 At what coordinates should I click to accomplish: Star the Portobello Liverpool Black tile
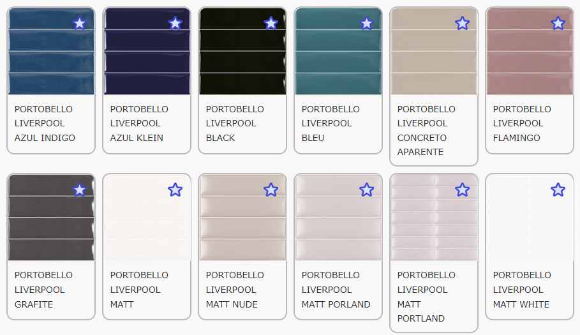[271, 24]
